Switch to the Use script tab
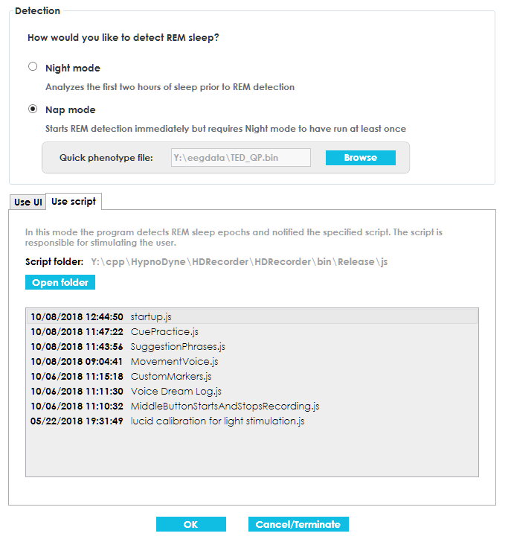 (x=74, y=202)
